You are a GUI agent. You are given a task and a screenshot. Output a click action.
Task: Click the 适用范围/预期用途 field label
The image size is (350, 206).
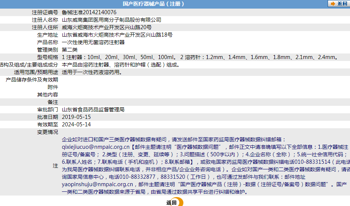point(36,72)
